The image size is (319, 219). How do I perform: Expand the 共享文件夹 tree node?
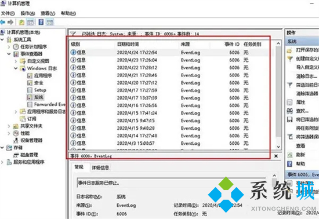point(9,126)
